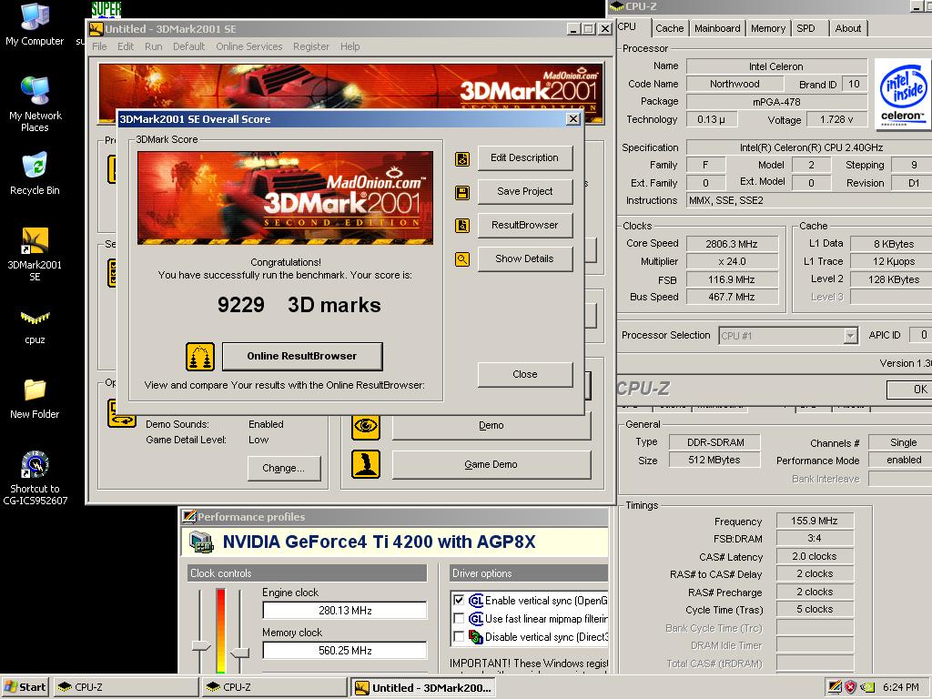
Task: Adjust the memory clock slider handle
Action: click(240, 653)
